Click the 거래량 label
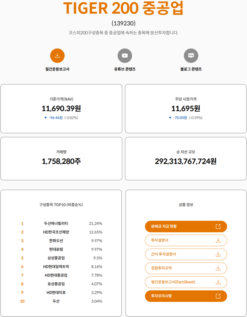This screenshot has width=247, height=317. [61, 152]
